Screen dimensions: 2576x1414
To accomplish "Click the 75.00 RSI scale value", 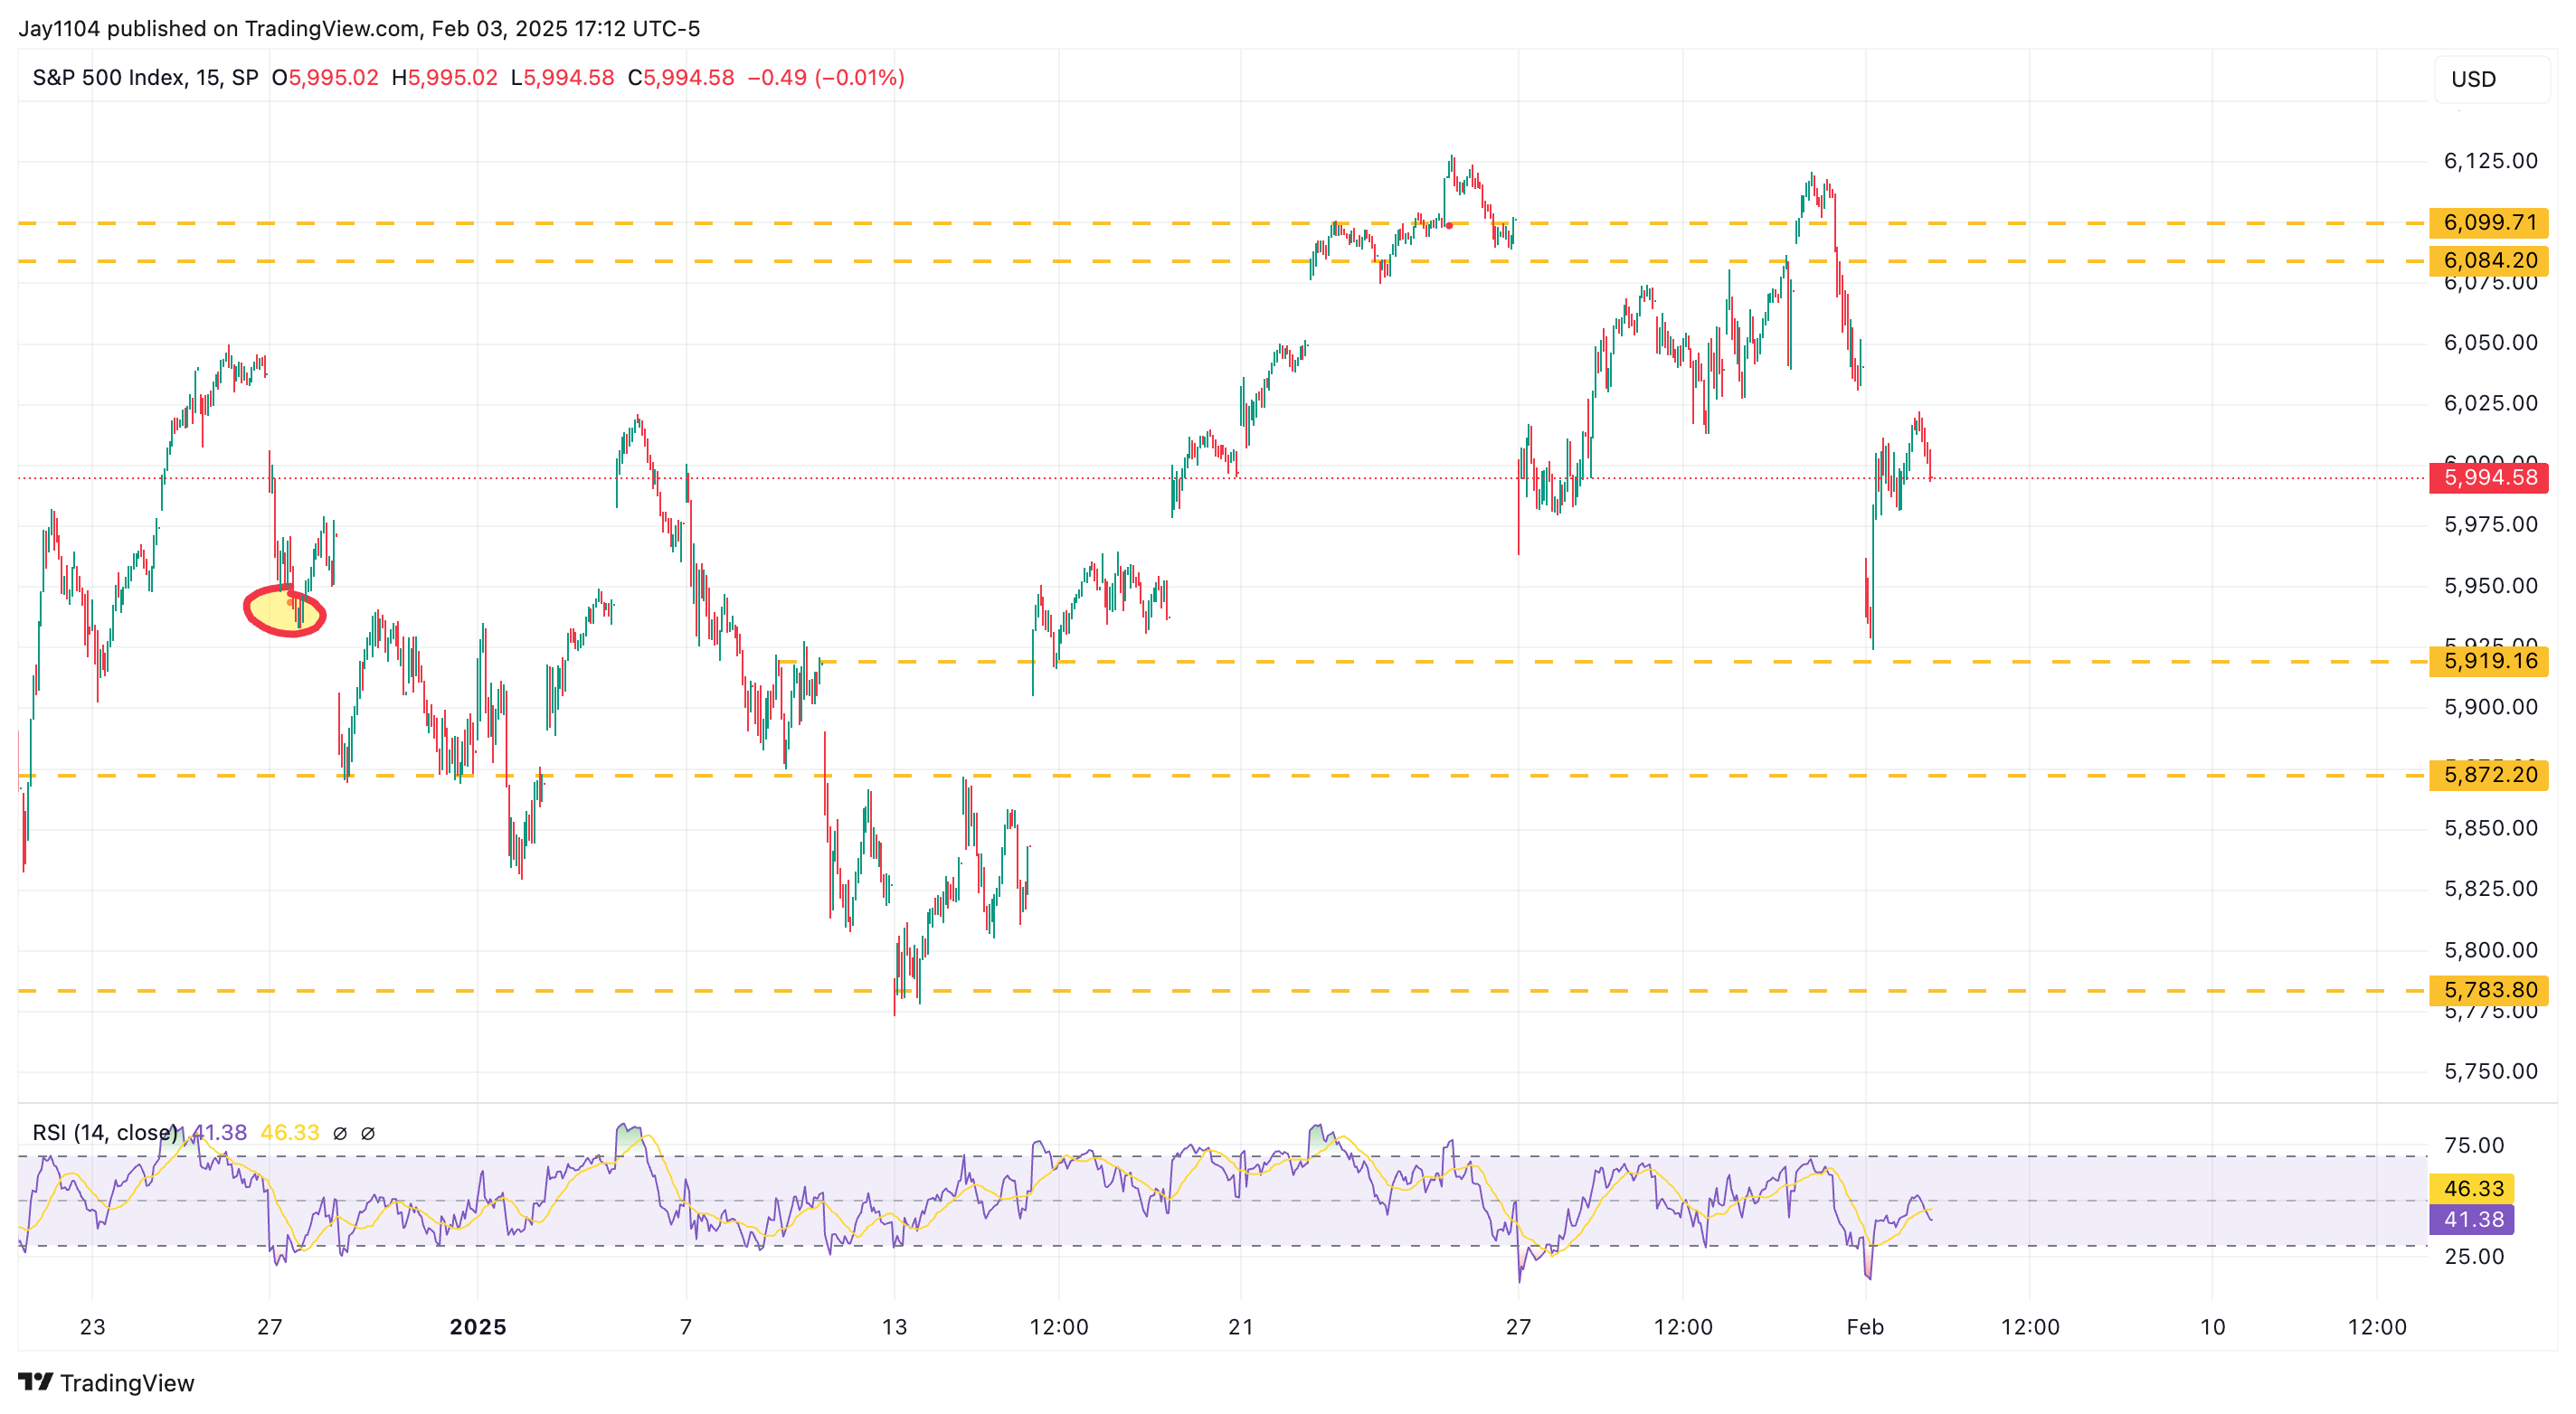I will point(2474,1145).
